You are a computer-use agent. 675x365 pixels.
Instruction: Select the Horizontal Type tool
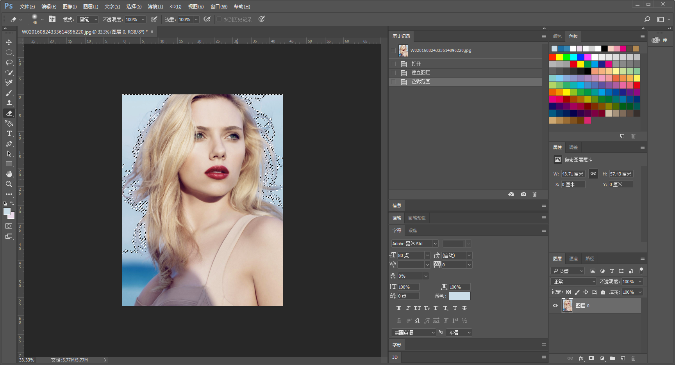pos(9,134)
